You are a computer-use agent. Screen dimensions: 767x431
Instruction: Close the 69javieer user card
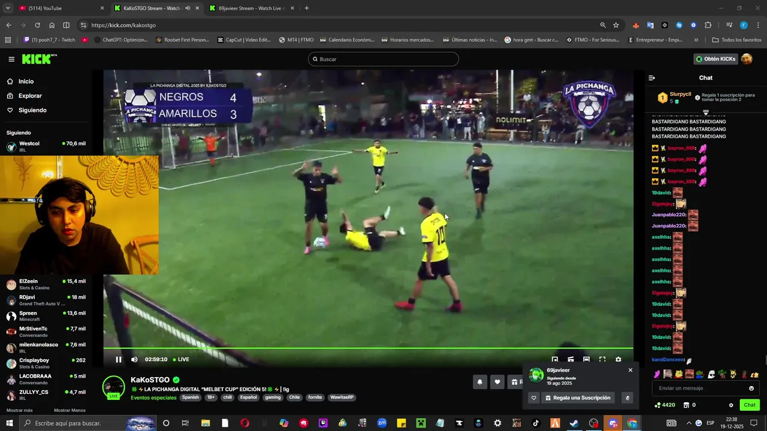(x=630, y=370)
